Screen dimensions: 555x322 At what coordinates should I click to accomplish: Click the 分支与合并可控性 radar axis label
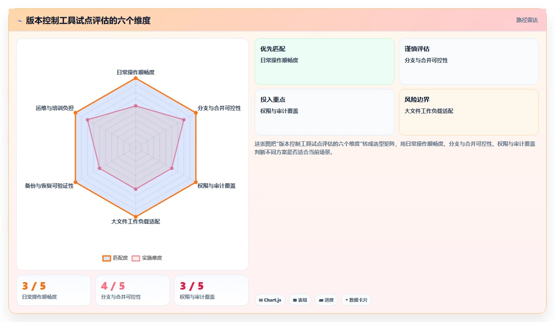click(219, 108)
